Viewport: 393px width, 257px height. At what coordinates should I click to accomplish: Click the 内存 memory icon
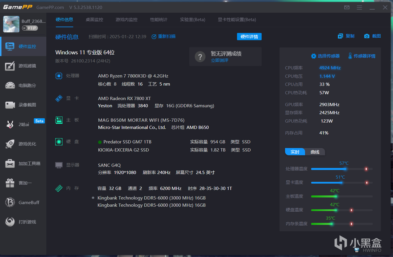point(59,188)
